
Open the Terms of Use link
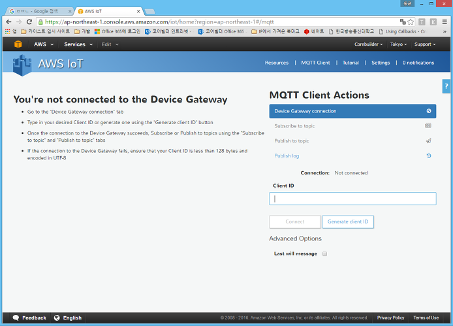click(426, 318)
